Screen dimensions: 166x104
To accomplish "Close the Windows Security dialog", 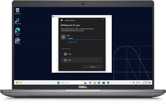I will point(103,19).
